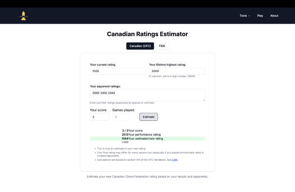295x192 pixels.
Task: Switch to the Canadian (CFC) tab
Action: [x=140, y=46]
